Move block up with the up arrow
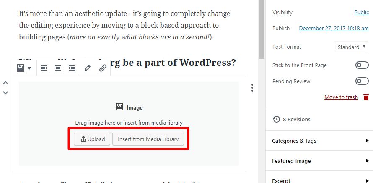 pos(5,83)
